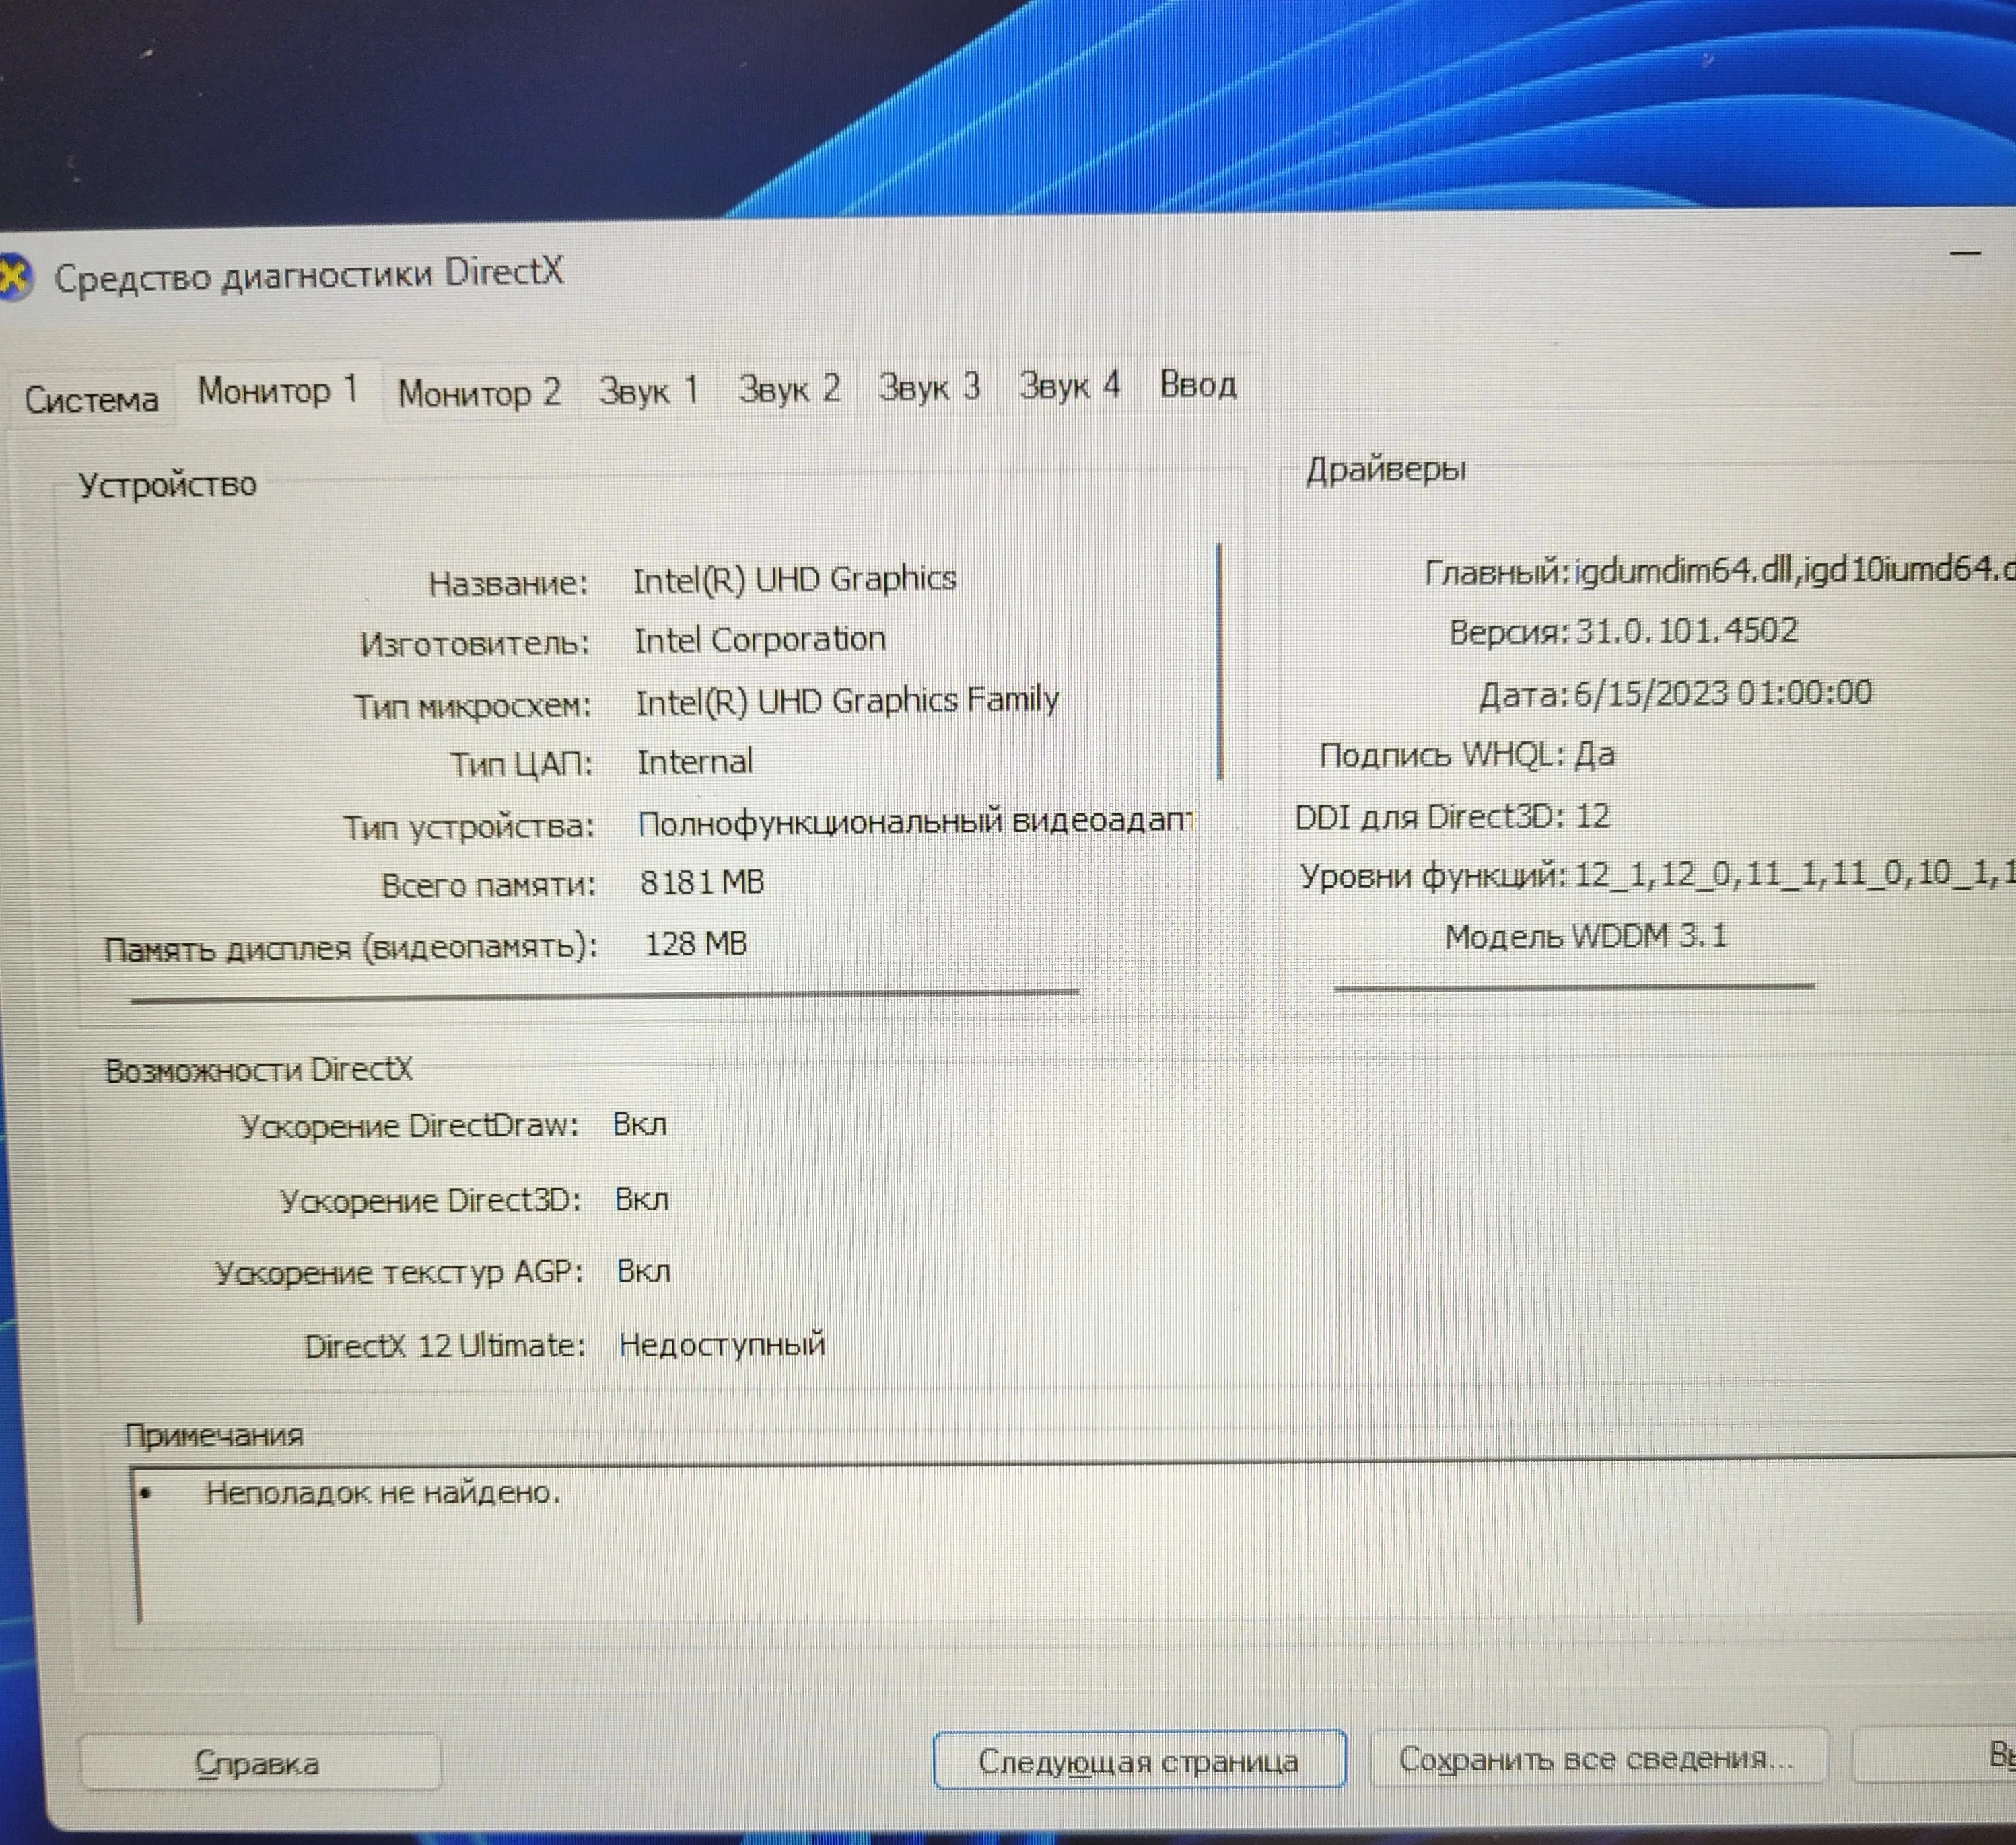Select the Intel Corporation manufacturer value
Image resolution: width=2016 pixels, height=1845 pixels.
pos(760,640)
